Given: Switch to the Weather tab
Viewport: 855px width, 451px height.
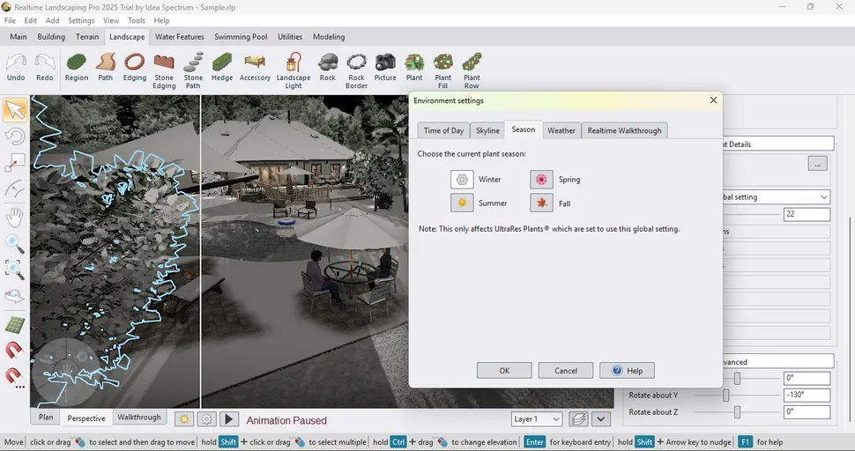Looking at the screenshot, I should (561, 130).
